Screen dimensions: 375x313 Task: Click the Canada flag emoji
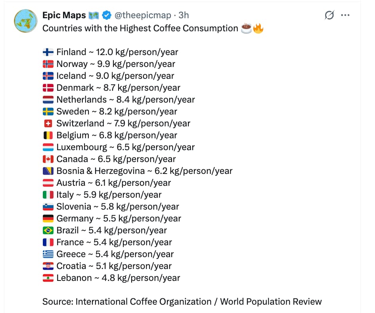click(48, 159)
